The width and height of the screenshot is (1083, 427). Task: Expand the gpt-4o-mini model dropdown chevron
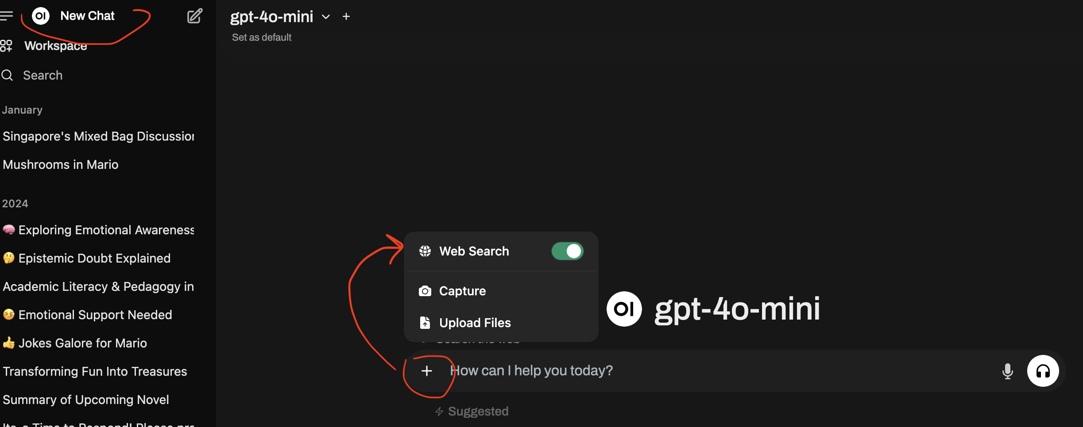326,17
